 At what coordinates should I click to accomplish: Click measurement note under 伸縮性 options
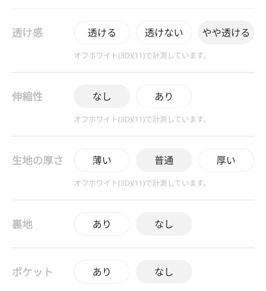coord(141,119)
